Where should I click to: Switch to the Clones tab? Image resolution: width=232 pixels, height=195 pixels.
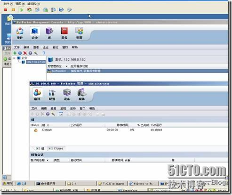[56, 148]
